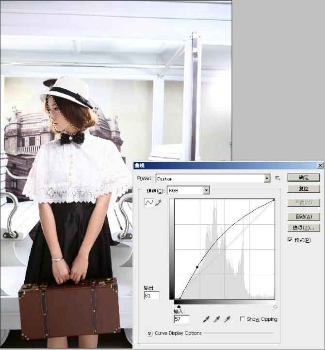Select the curve control point on graph
The height and width of the screenshot is (350, 325).
(x=197, y=267)
